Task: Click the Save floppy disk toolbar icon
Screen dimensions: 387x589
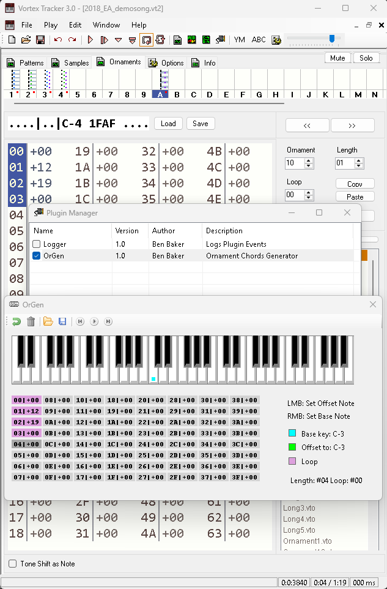Action: [x=40, y=40]
